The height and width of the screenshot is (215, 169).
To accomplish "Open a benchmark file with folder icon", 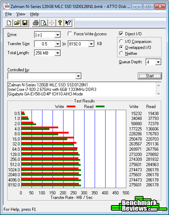I will pos(17,23).
